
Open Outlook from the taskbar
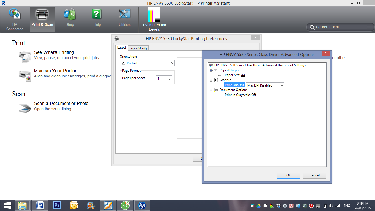click(74, 206)
